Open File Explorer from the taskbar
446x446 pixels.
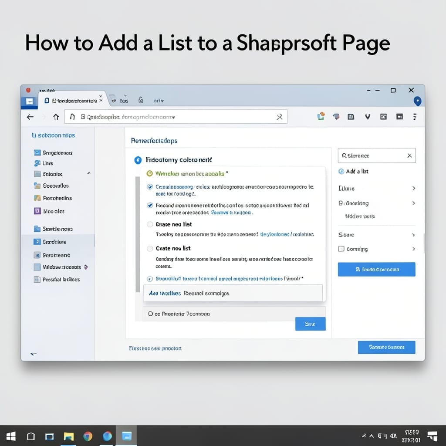click(68, 436)
